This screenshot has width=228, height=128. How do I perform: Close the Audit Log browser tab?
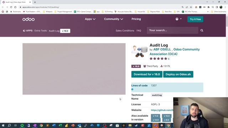(x=30, y=2)
